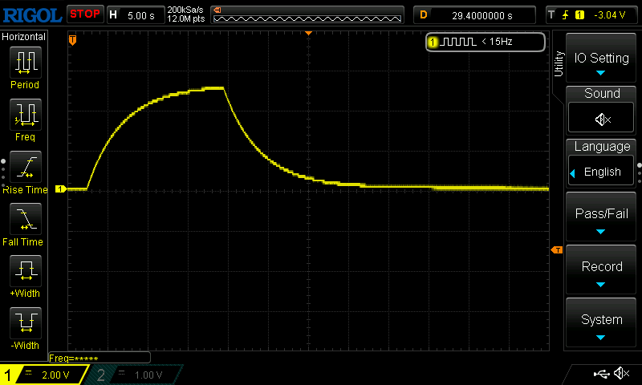Click the STOP run status button
This screenshot has width=642, height=385.
(x=84, y=14)
